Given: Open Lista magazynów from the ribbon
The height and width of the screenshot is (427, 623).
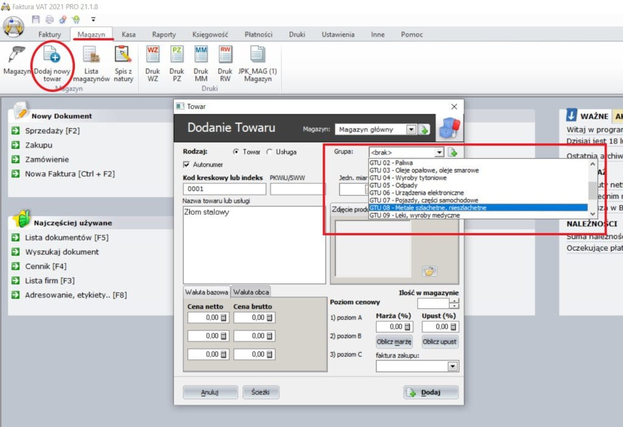Looking at the screenshot, I should [91, 57].
